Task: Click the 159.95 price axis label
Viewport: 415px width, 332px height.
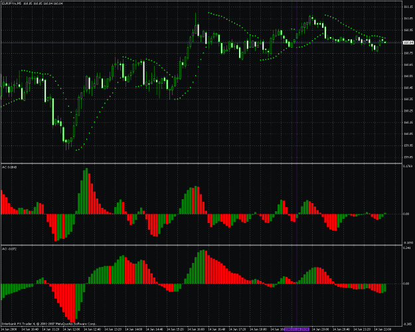Action: click(408, 145)
